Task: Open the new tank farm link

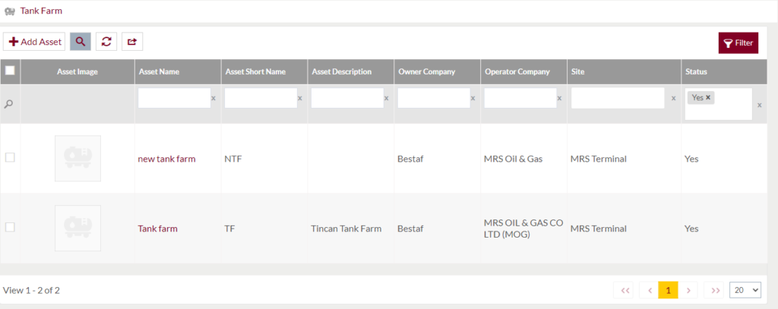Action: pyautogui.click(x=166, y=159)
